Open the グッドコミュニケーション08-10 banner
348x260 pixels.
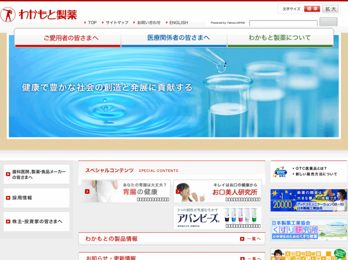coord(309,200)
